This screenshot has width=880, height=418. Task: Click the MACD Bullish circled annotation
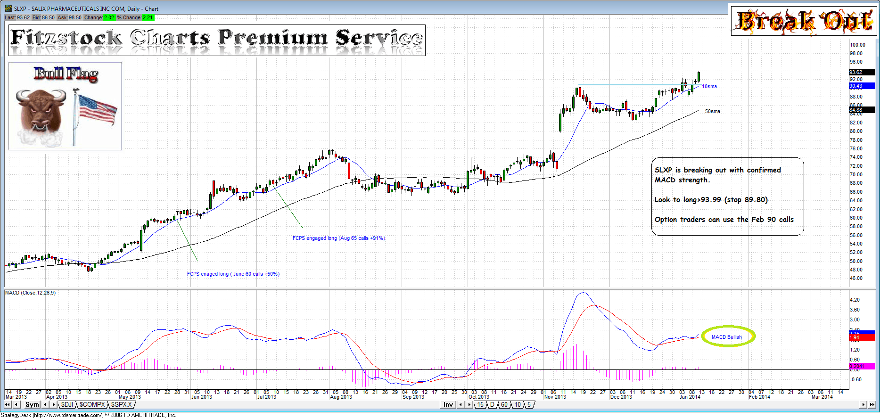(x=727, y=336)
